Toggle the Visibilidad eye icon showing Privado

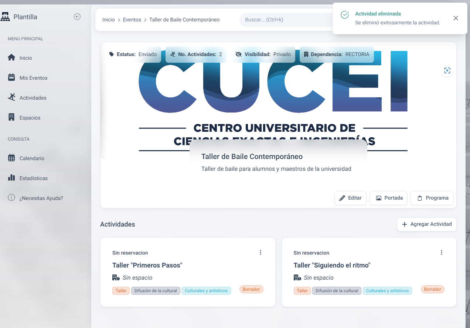pyautogui.click(x=238, y=54)
